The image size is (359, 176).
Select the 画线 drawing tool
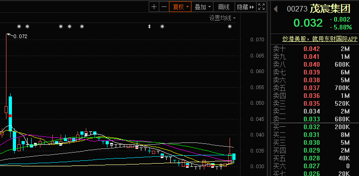click(x=224, y=7)
